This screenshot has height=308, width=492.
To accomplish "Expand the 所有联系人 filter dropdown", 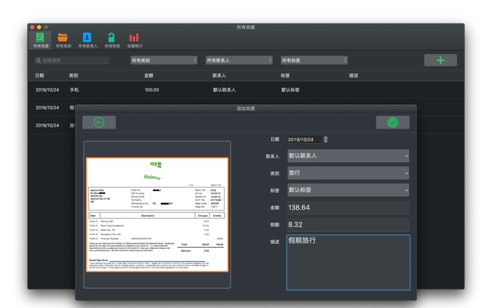I will click(x=239, y=60).
